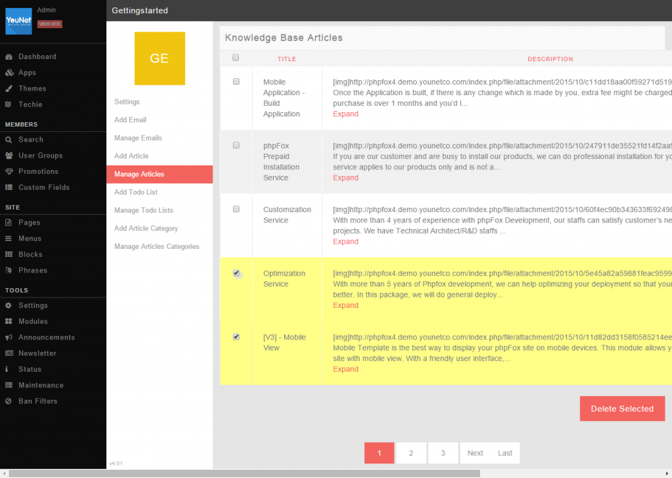672x478 pixels.
Task: Uncheck the Optimization Service row checkbox
Action: 236,273
